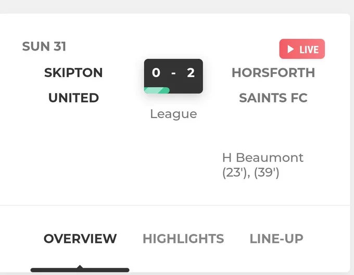Open Horsforth Saints FC team page
Image resolution: width=354 pixels, height=275 pixels.
273,85
